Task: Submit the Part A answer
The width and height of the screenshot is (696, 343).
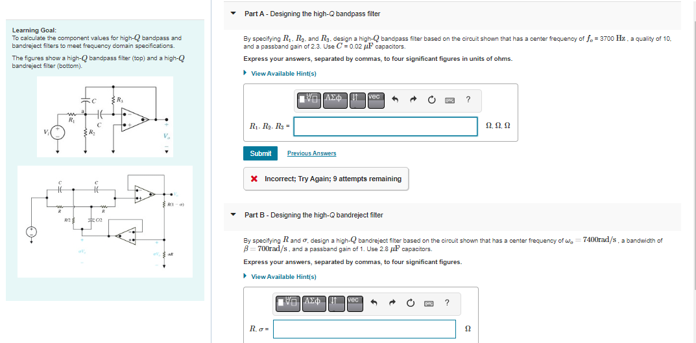Action: (261, 153)
